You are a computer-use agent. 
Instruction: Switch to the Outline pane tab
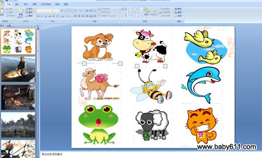tap(9, 26)
